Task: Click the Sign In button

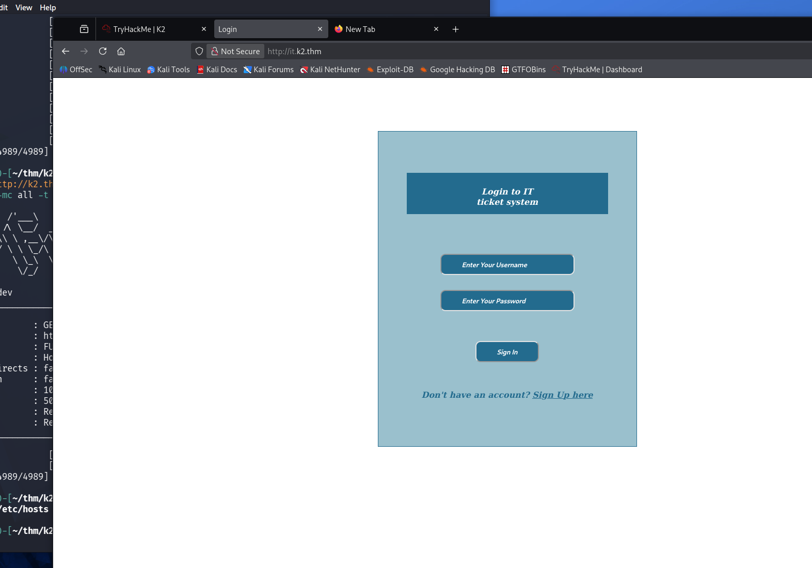Action: (507, 352)
